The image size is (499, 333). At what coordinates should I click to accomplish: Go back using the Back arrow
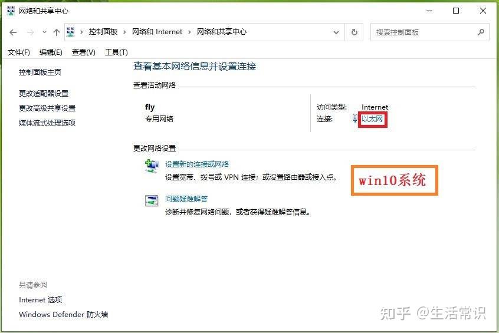coord(13,32)
